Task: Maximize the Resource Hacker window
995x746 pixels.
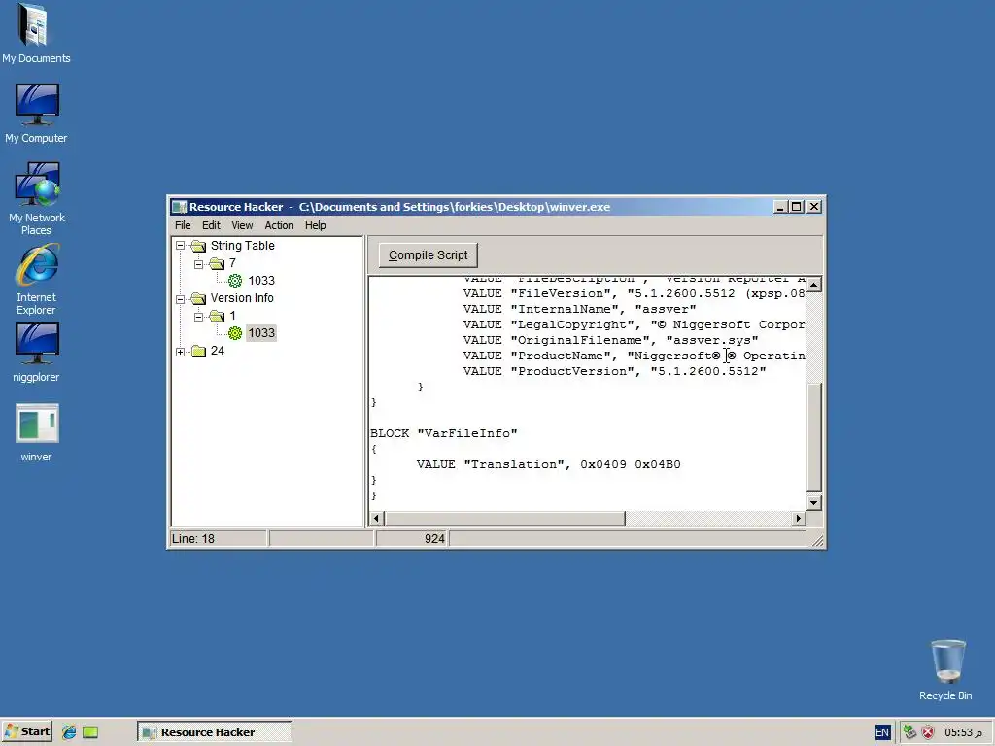Action: click(796, 207)
